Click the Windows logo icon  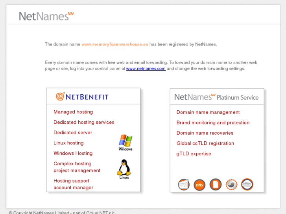[x=125, y=143]
